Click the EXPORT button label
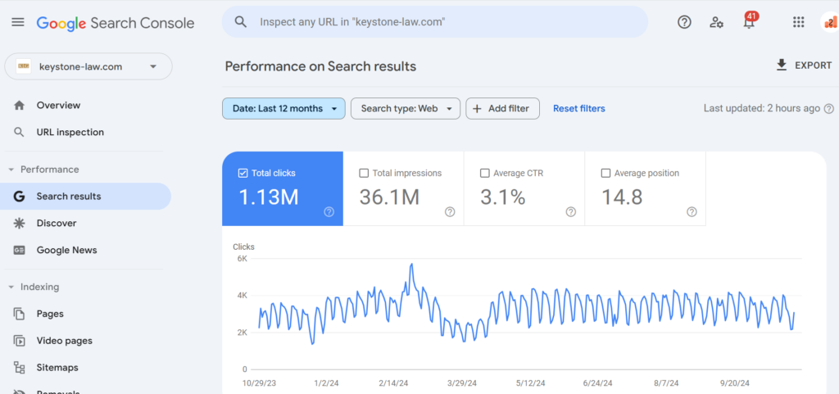The width and height of the screenshot is (839, 394). pos(814,66)
